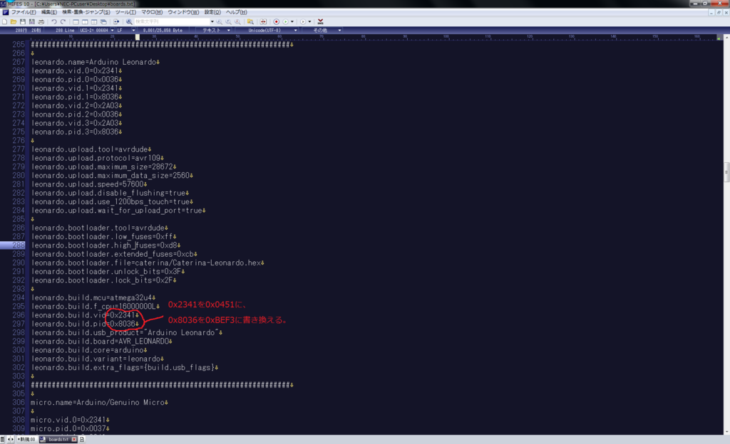This screenshot has width=730, height=444.
Task: Click the red DOS command prompt icon
Action: pyautogui.click(x=320, y=21)
